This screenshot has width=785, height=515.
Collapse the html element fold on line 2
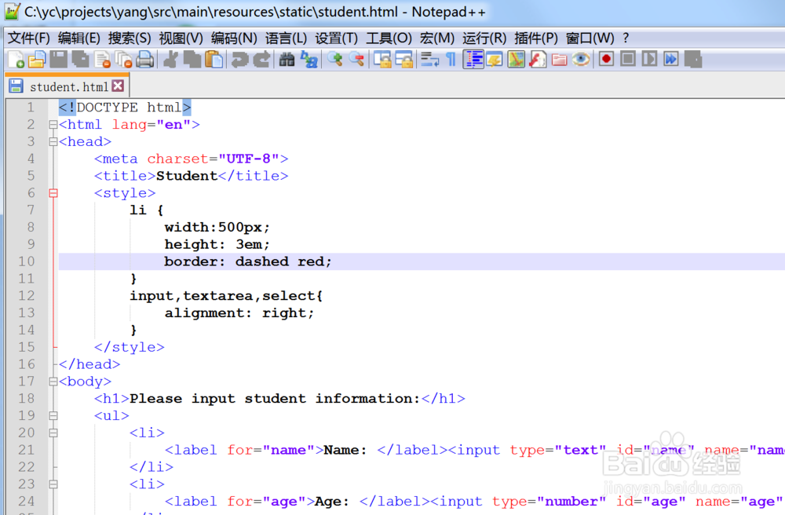[x=52, y=124]
